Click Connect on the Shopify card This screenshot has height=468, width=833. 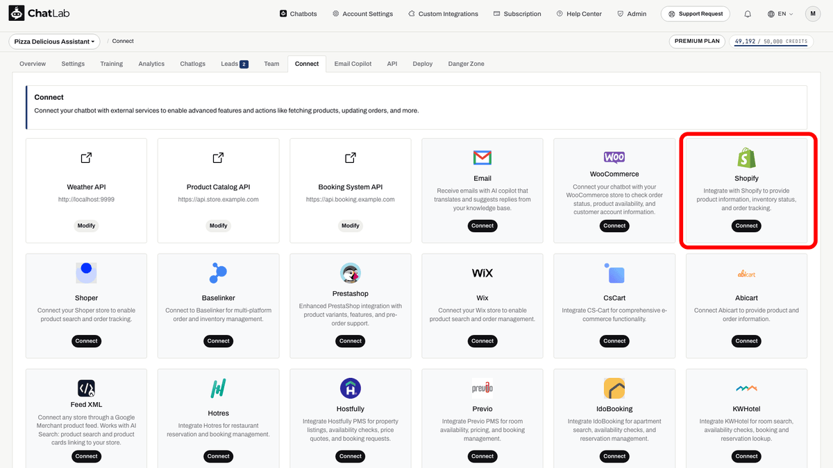pyautogui.click(x=746, y=225)
